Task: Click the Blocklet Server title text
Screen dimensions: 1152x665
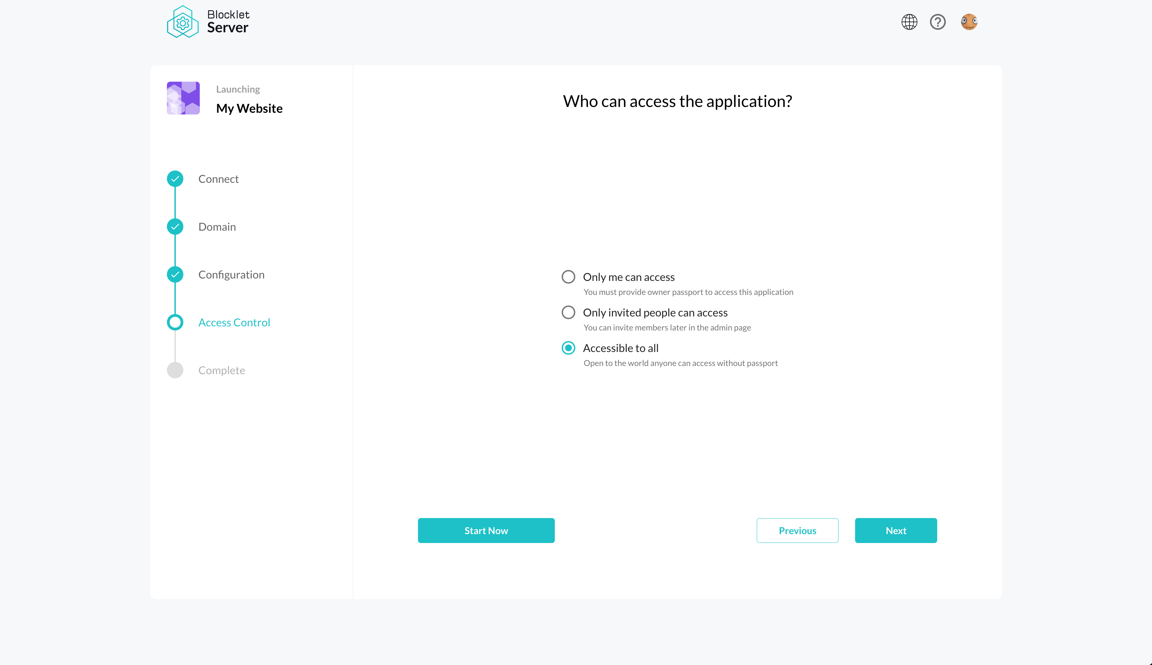Action: pyautogui.click(x=228, y=22)
